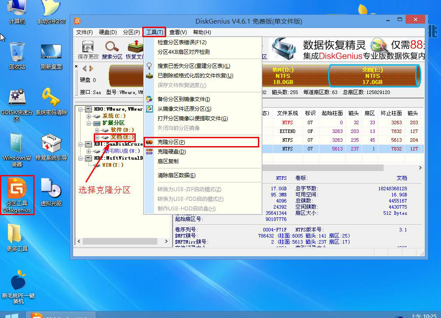Select the 刷新桌面 desktop icon

coord(51,56)
